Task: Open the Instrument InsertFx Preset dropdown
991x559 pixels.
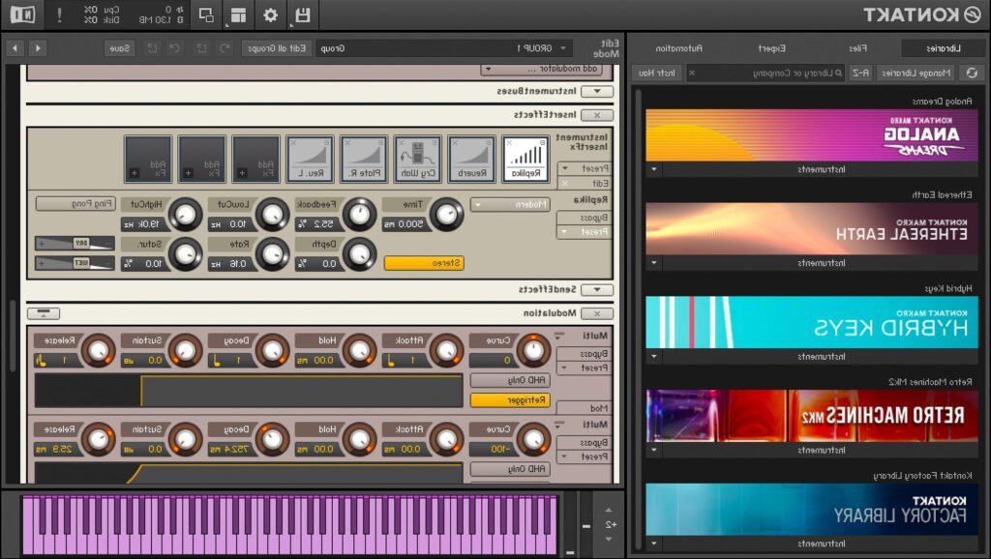Action: coord(584,168)
